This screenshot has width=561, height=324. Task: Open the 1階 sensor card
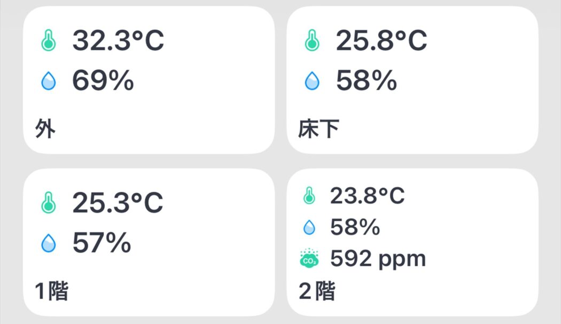(149, 242)
